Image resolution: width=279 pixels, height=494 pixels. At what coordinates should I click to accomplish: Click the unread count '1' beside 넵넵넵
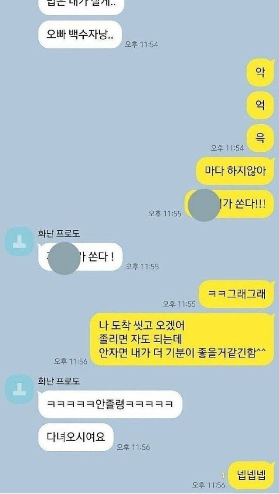[223, 474]
